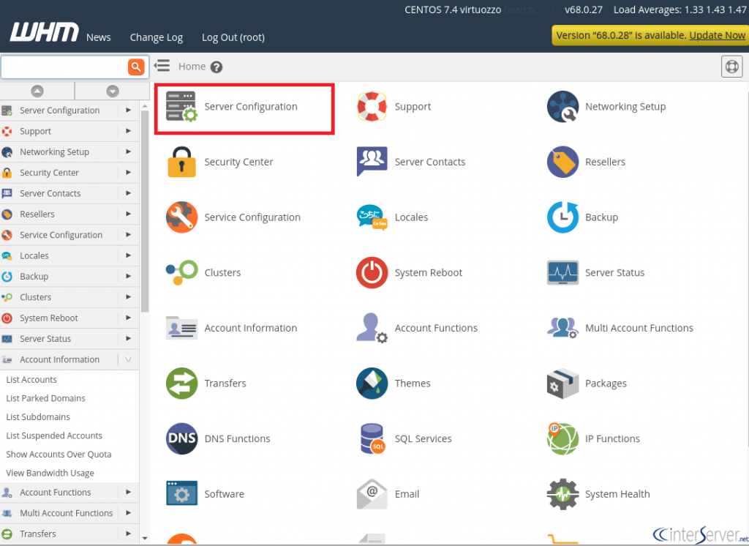Click the WHM logo
749x546 pixels.
[x=44, y=32]
